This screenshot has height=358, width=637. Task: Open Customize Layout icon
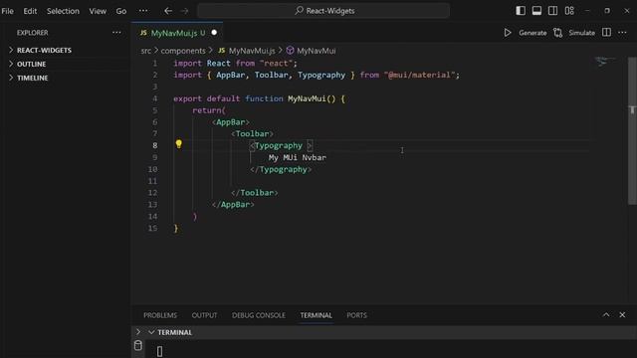(569, 11)
